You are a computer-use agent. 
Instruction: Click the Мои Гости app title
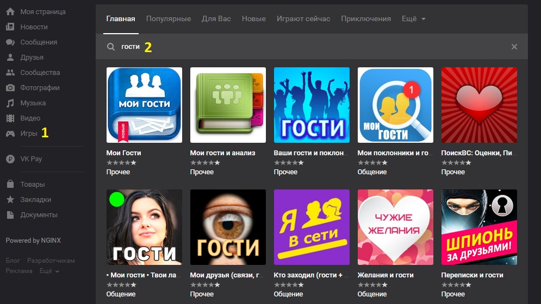point(123,153)
